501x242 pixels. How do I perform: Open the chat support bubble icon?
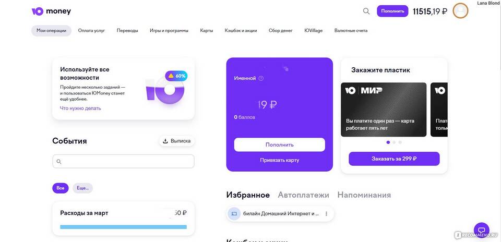(482, 230)
